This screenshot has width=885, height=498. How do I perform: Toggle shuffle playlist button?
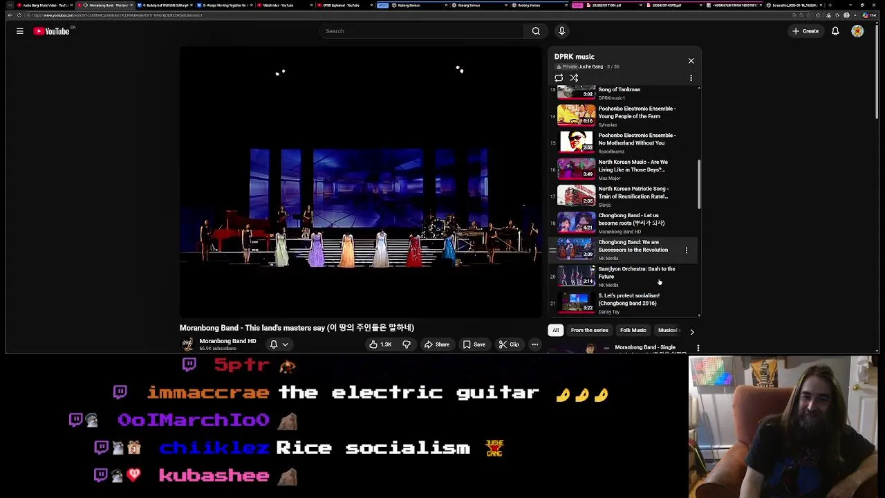tap(574, 78)
